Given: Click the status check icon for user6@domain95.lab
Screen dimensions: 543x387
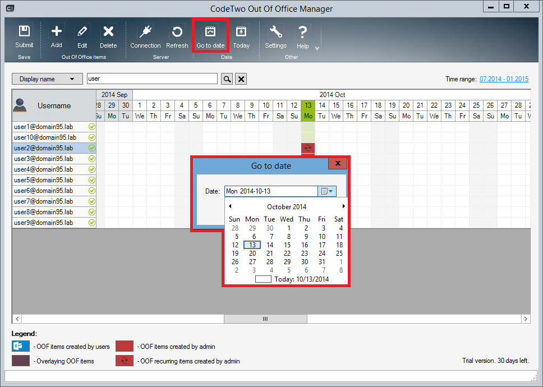Looking at the screenshot, I should (92, 191).
